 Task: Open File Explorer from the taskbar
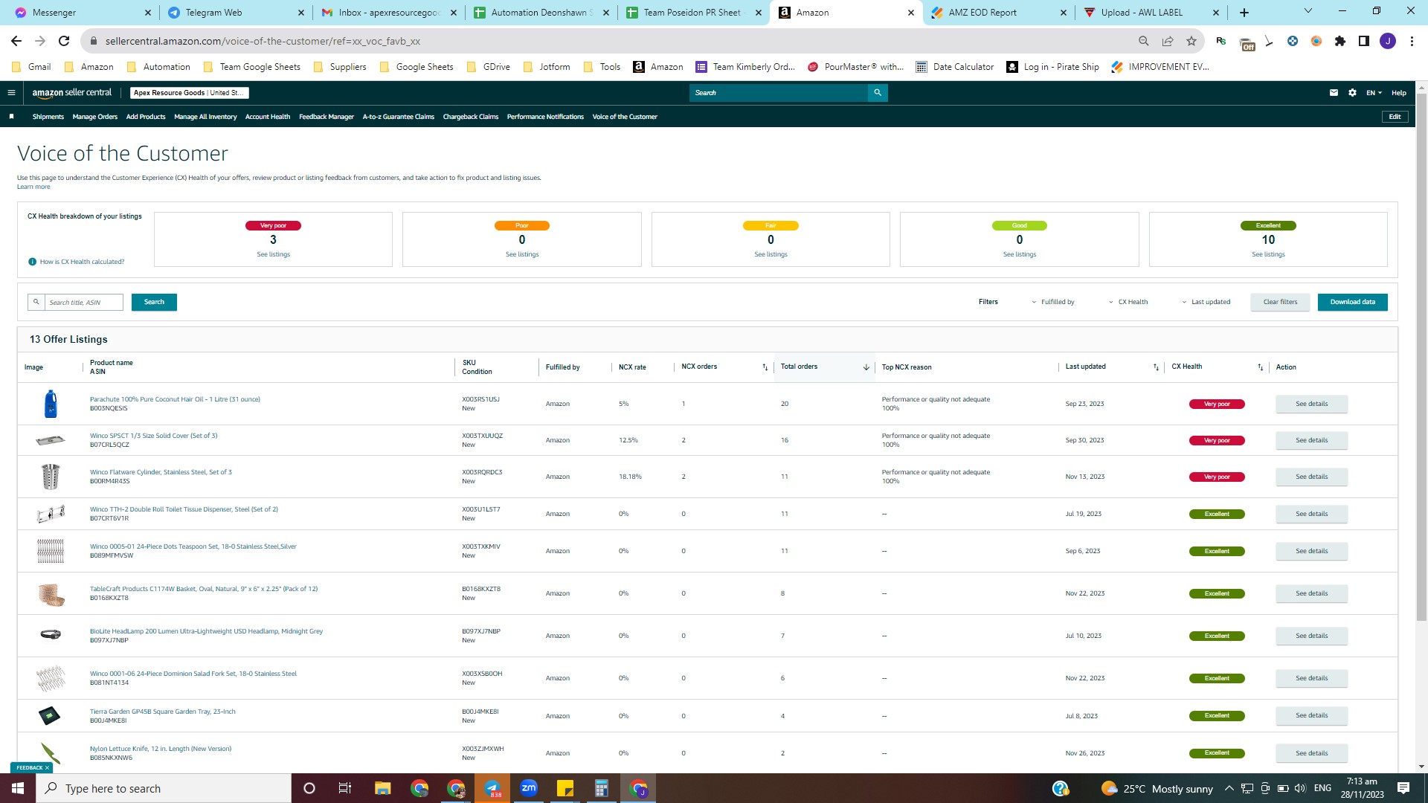tap(383, 788)
